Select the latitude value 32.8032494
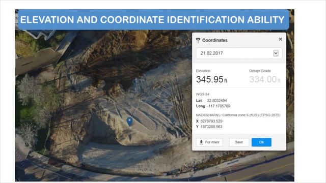Image resolution: width=326 pixels, height=183 pixels. point(217,101)
